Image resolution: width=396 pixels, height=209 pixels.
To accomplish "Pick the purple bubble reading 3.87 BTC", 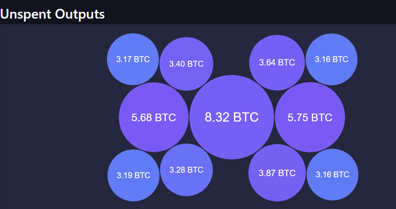I will coord(277,173).
